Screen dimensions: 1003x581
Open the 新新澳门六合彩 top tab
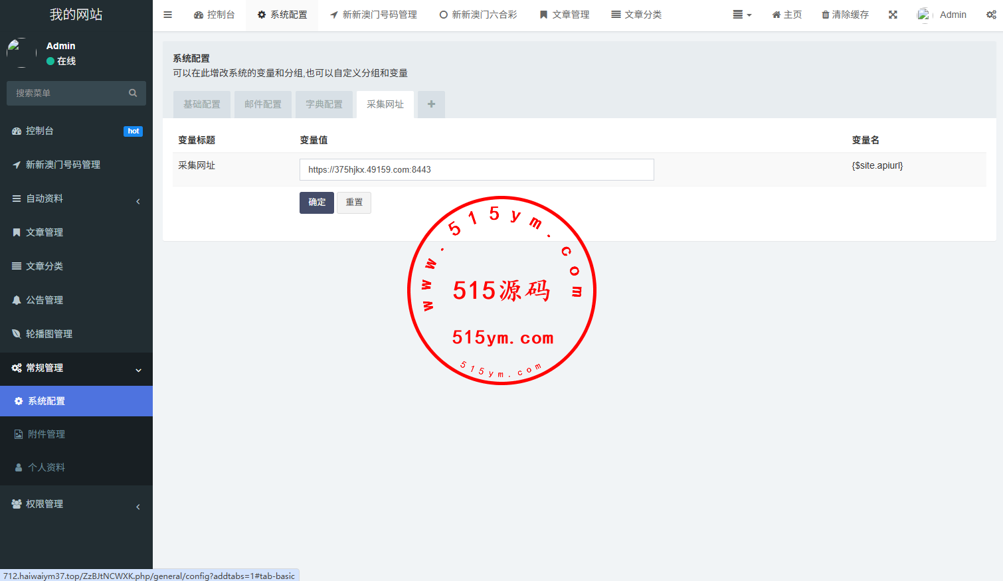(x=478, y=15)
